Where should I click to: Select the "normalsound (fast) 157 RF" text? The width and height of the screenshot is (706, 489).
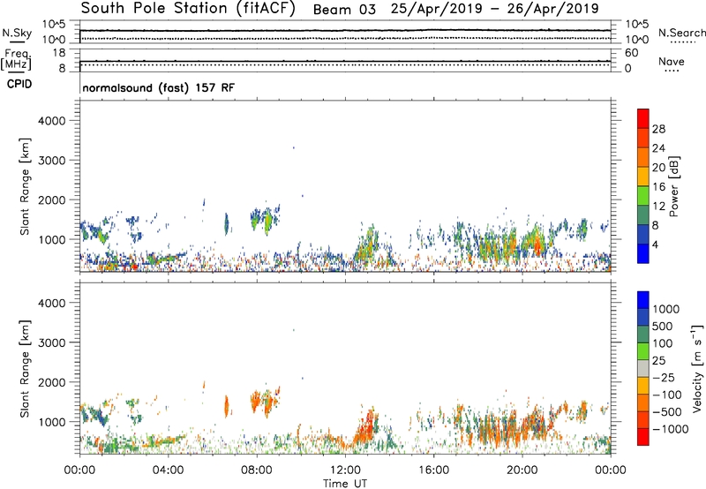point(159,87)
